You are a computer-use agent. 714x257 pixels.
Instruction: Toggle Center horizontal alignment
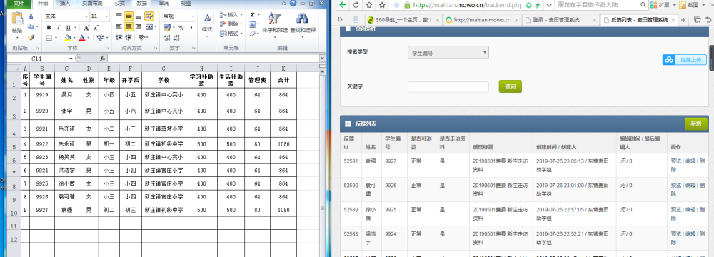pos(129,27)
